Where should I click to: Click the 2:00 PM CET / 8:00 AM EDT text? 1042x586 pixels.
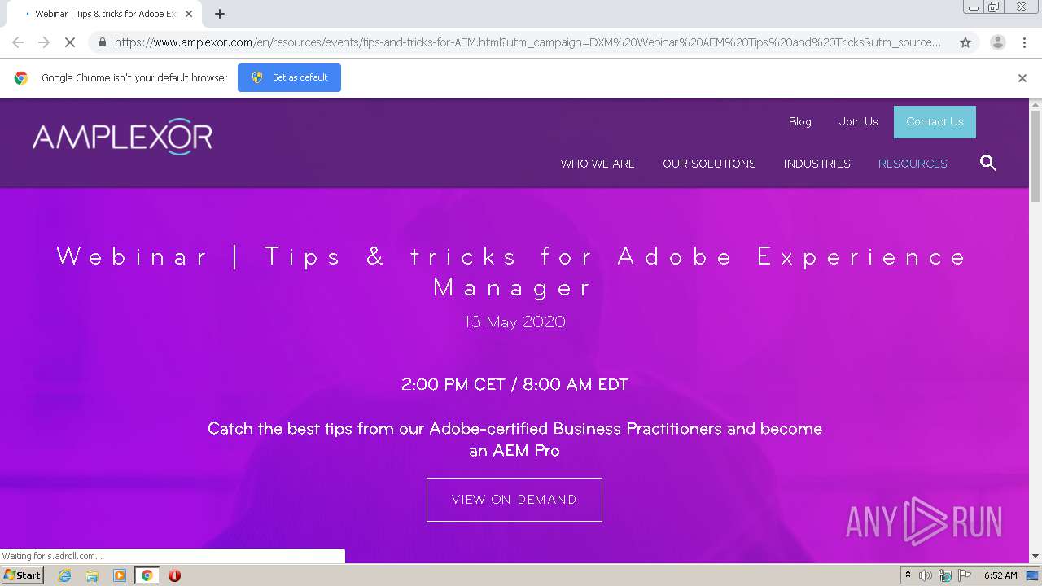point(514,385)
